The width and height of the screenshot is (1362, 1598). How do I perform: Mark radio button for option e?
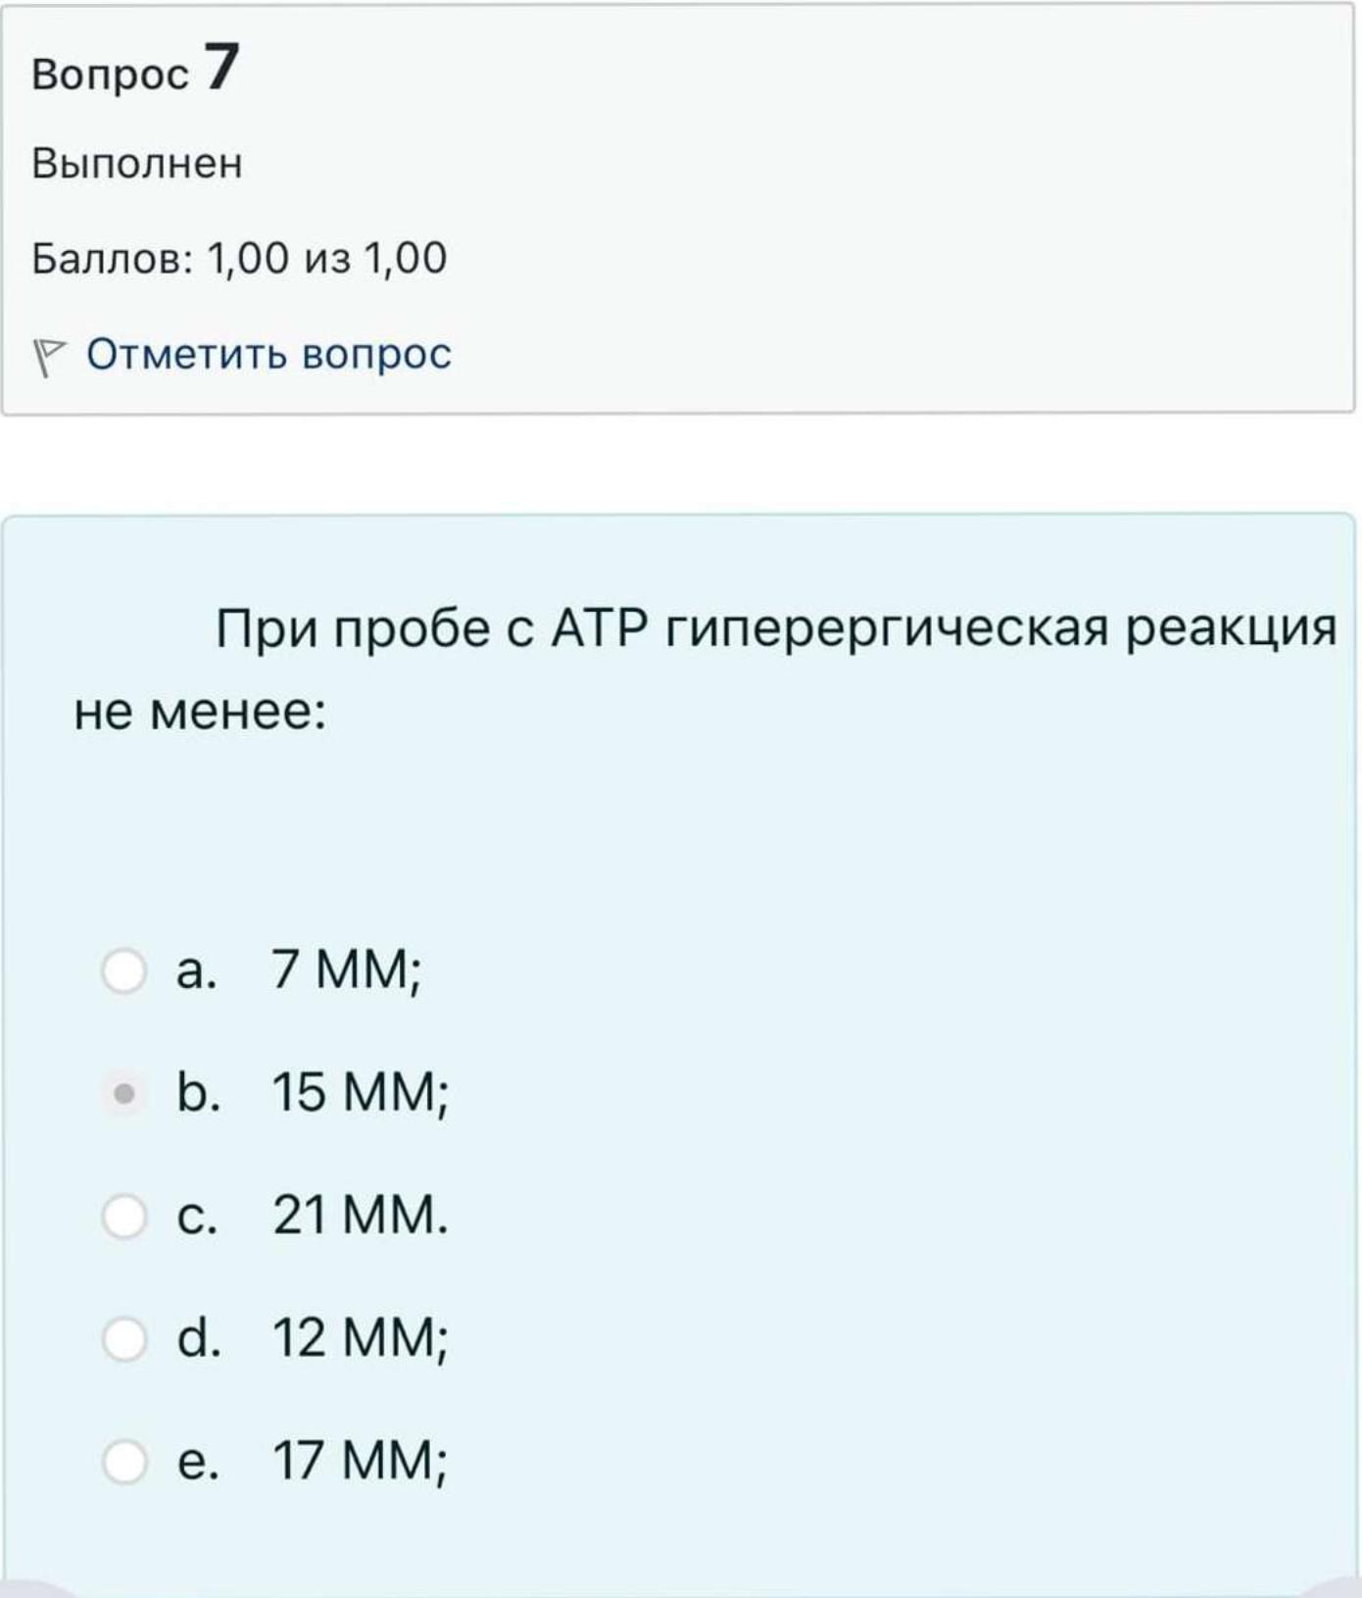tap(123, 1461)
